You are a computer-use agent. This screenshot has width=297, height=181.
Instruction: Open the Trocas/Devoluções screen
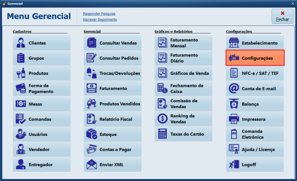click(113, 73)
